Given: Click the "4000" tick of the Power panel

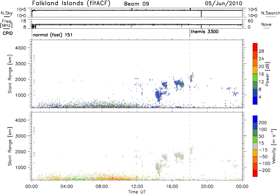Looking at the screenshot, I should point(20,48).
